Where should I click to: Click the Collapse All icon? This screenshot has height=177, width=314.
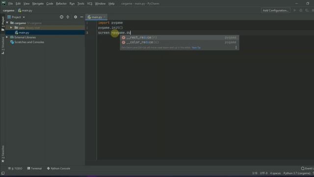(68, 17)
